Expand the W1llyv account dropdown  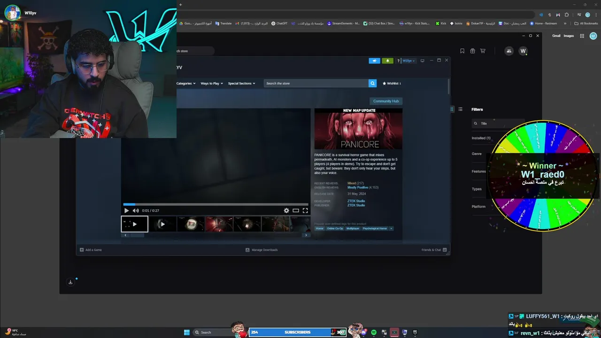click(409, 61)
